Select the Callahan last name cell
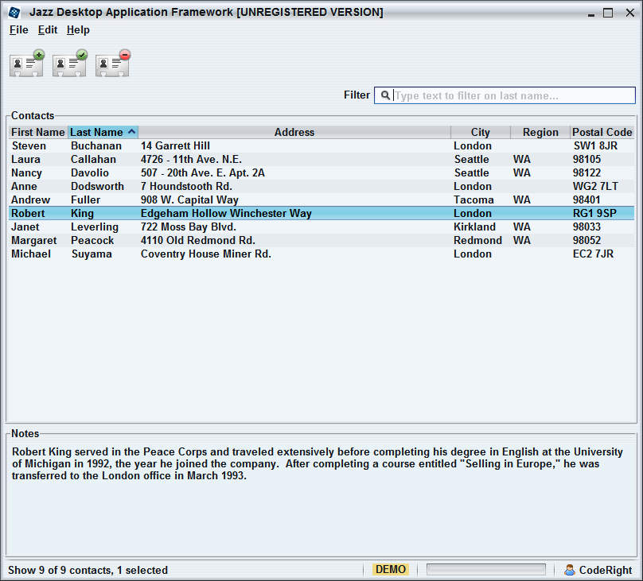 click(93, 159)
